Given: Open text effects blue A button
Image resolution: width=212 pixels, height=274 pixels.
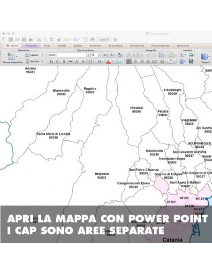Looking at the screenshot, I should point(118,61).
